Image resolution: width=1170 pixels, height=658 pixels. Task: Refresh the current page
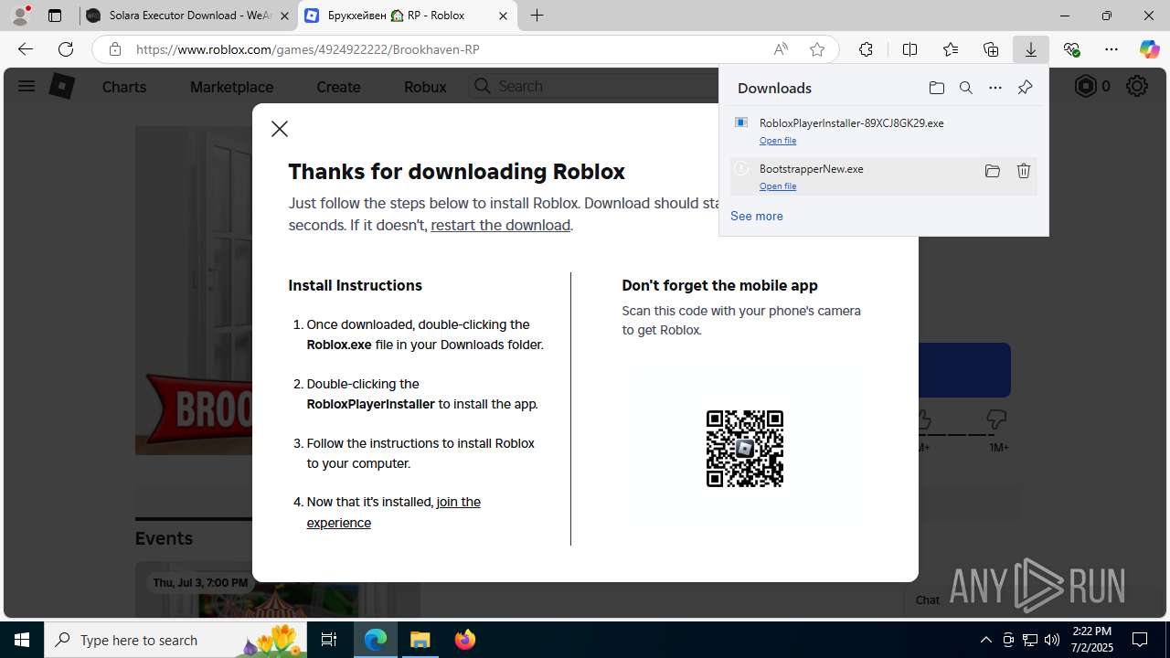pos(66,49)
